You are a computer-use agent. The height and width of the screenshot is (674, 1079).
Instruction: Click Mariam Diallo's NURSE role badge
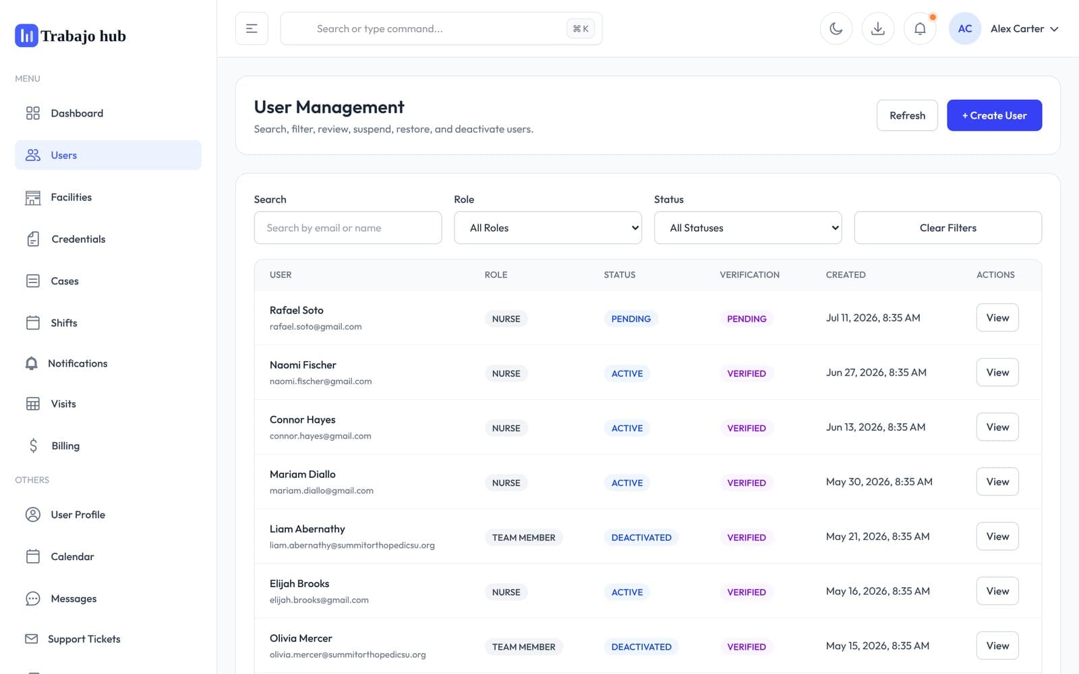506,483
